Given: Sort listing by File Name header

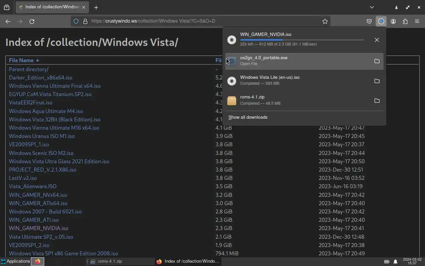Looking at the screenshot, I should pos(24,60).
